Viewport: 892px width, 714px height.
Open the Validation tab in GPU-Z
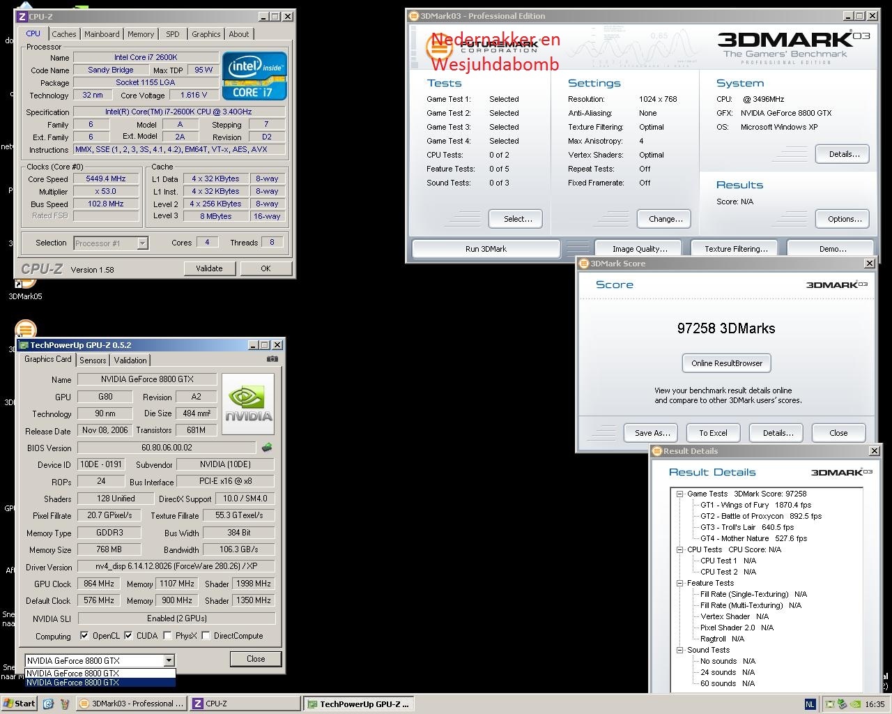point(130,360)
